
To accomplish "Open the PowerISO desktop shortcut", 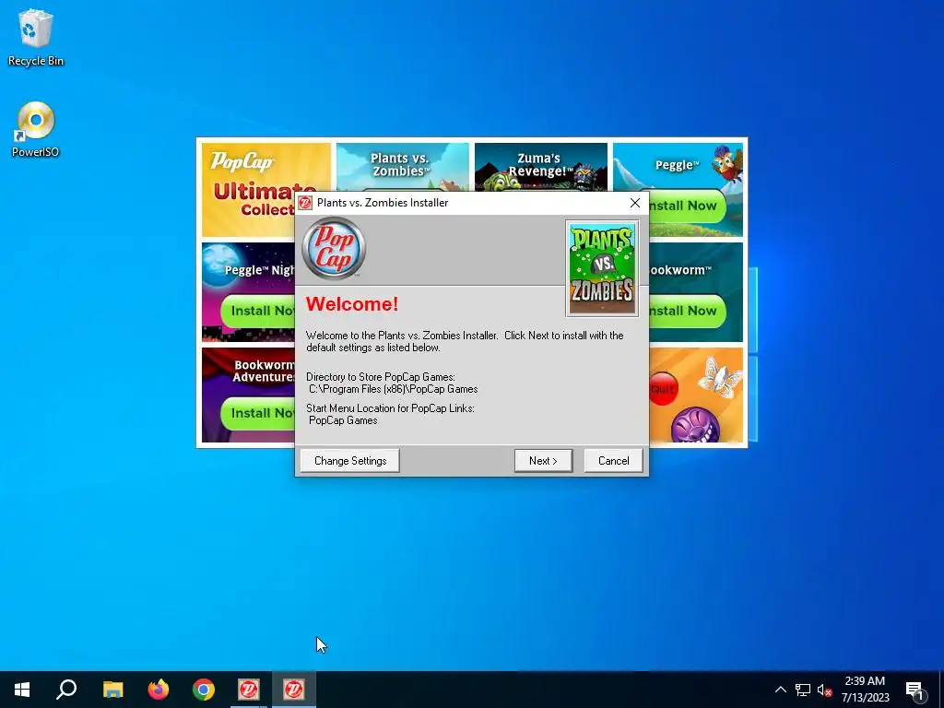I will (36, 129).
